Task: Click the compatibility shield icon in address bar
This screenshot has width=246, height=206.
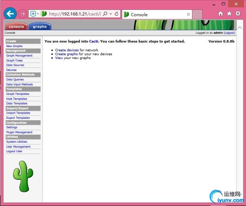Action: pos(33,14)
